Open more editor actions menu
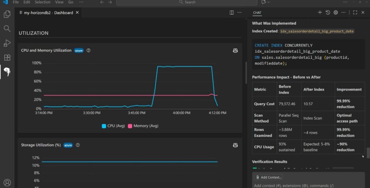The width and height of the screenshot is (370, 188). pos(240,13)
